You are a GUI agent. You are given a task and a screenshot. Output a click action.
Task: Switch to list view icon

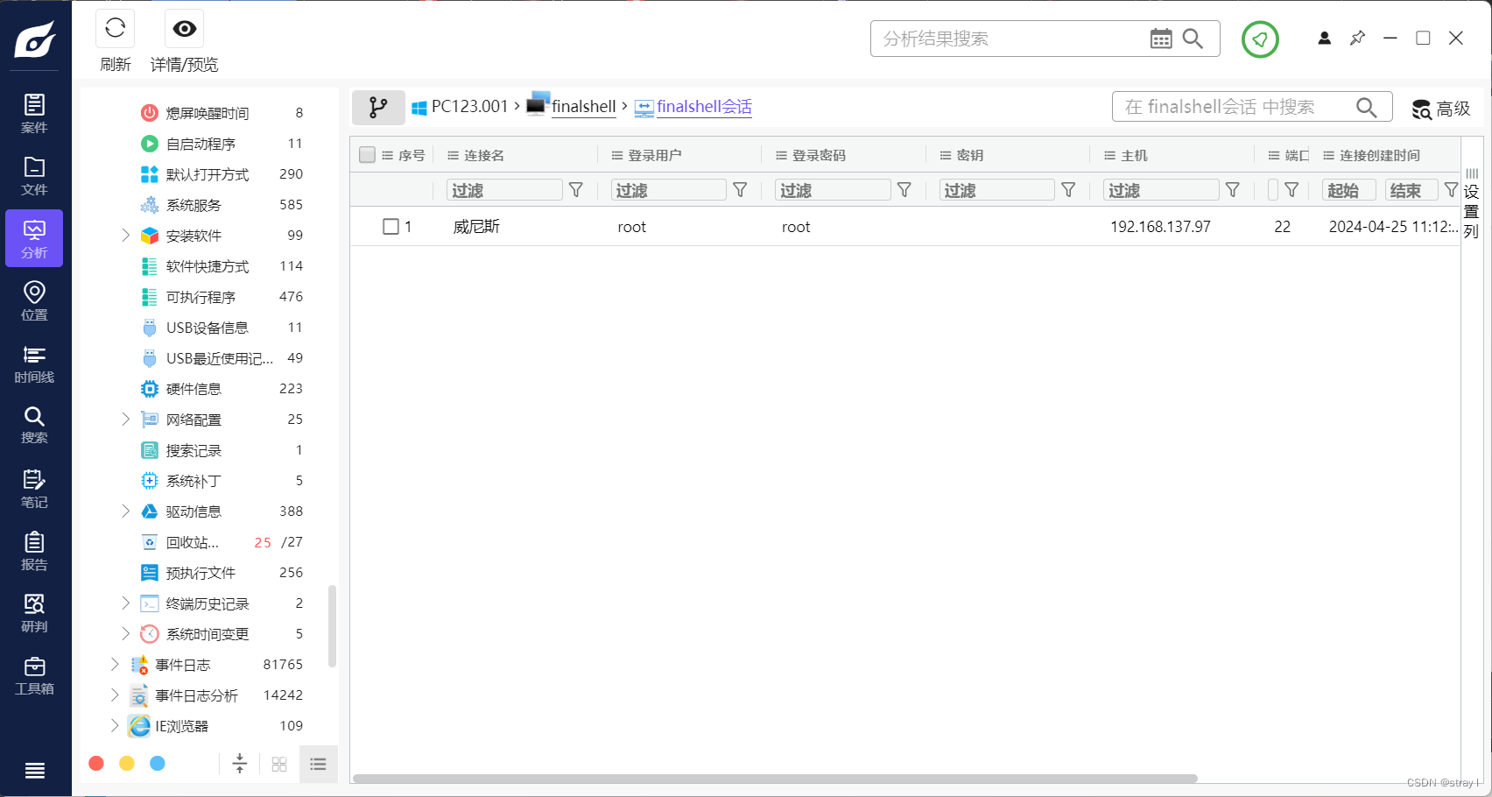(318, 764)
